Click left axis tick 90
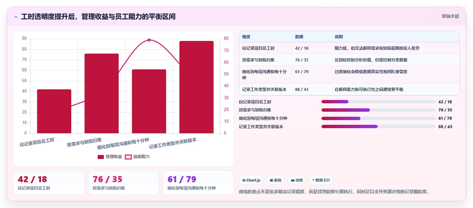The image size is (473, 208). point(24,39)
